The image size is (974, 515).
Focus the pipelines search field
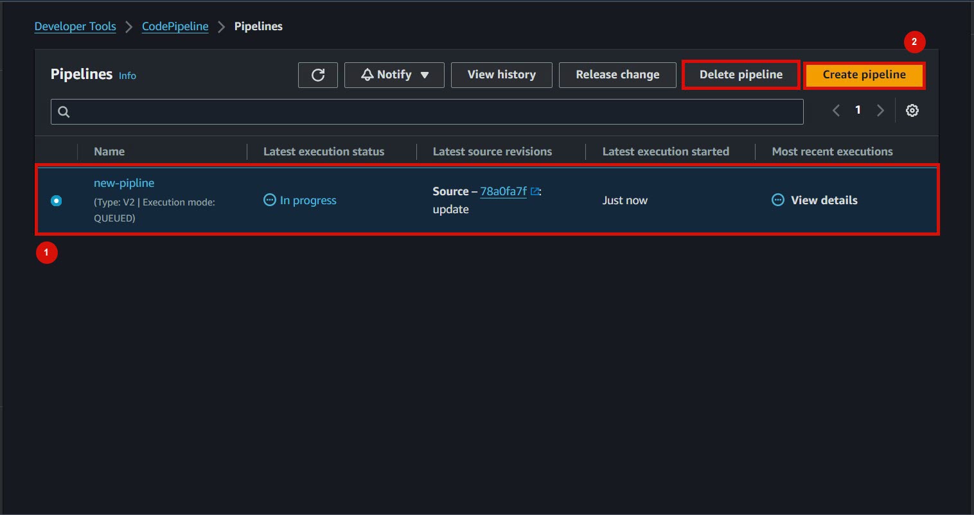pos(427,112)
